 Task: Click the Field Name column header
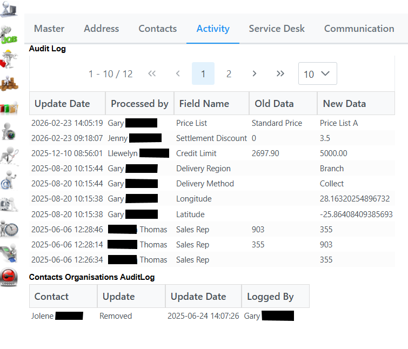(204, 104)
